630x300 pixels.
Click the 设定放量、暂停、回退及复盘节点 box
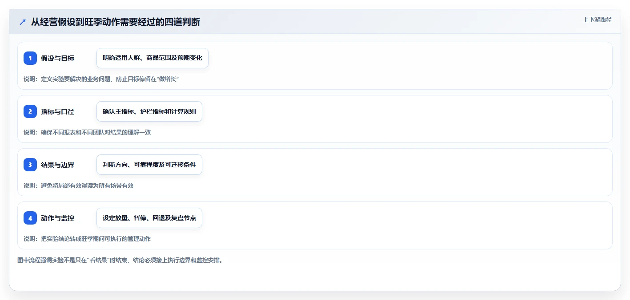(149, 218)
